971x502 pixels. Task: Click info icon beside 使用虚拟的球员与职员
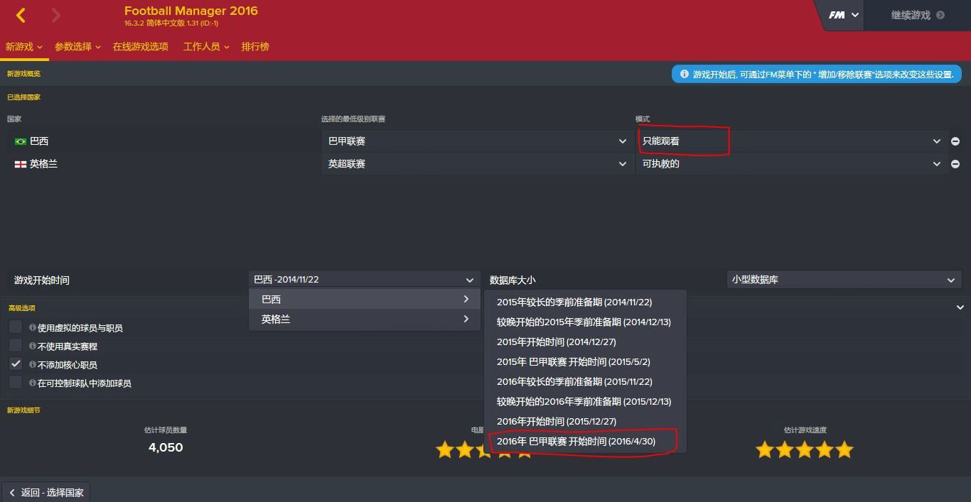tap(33, 328)
